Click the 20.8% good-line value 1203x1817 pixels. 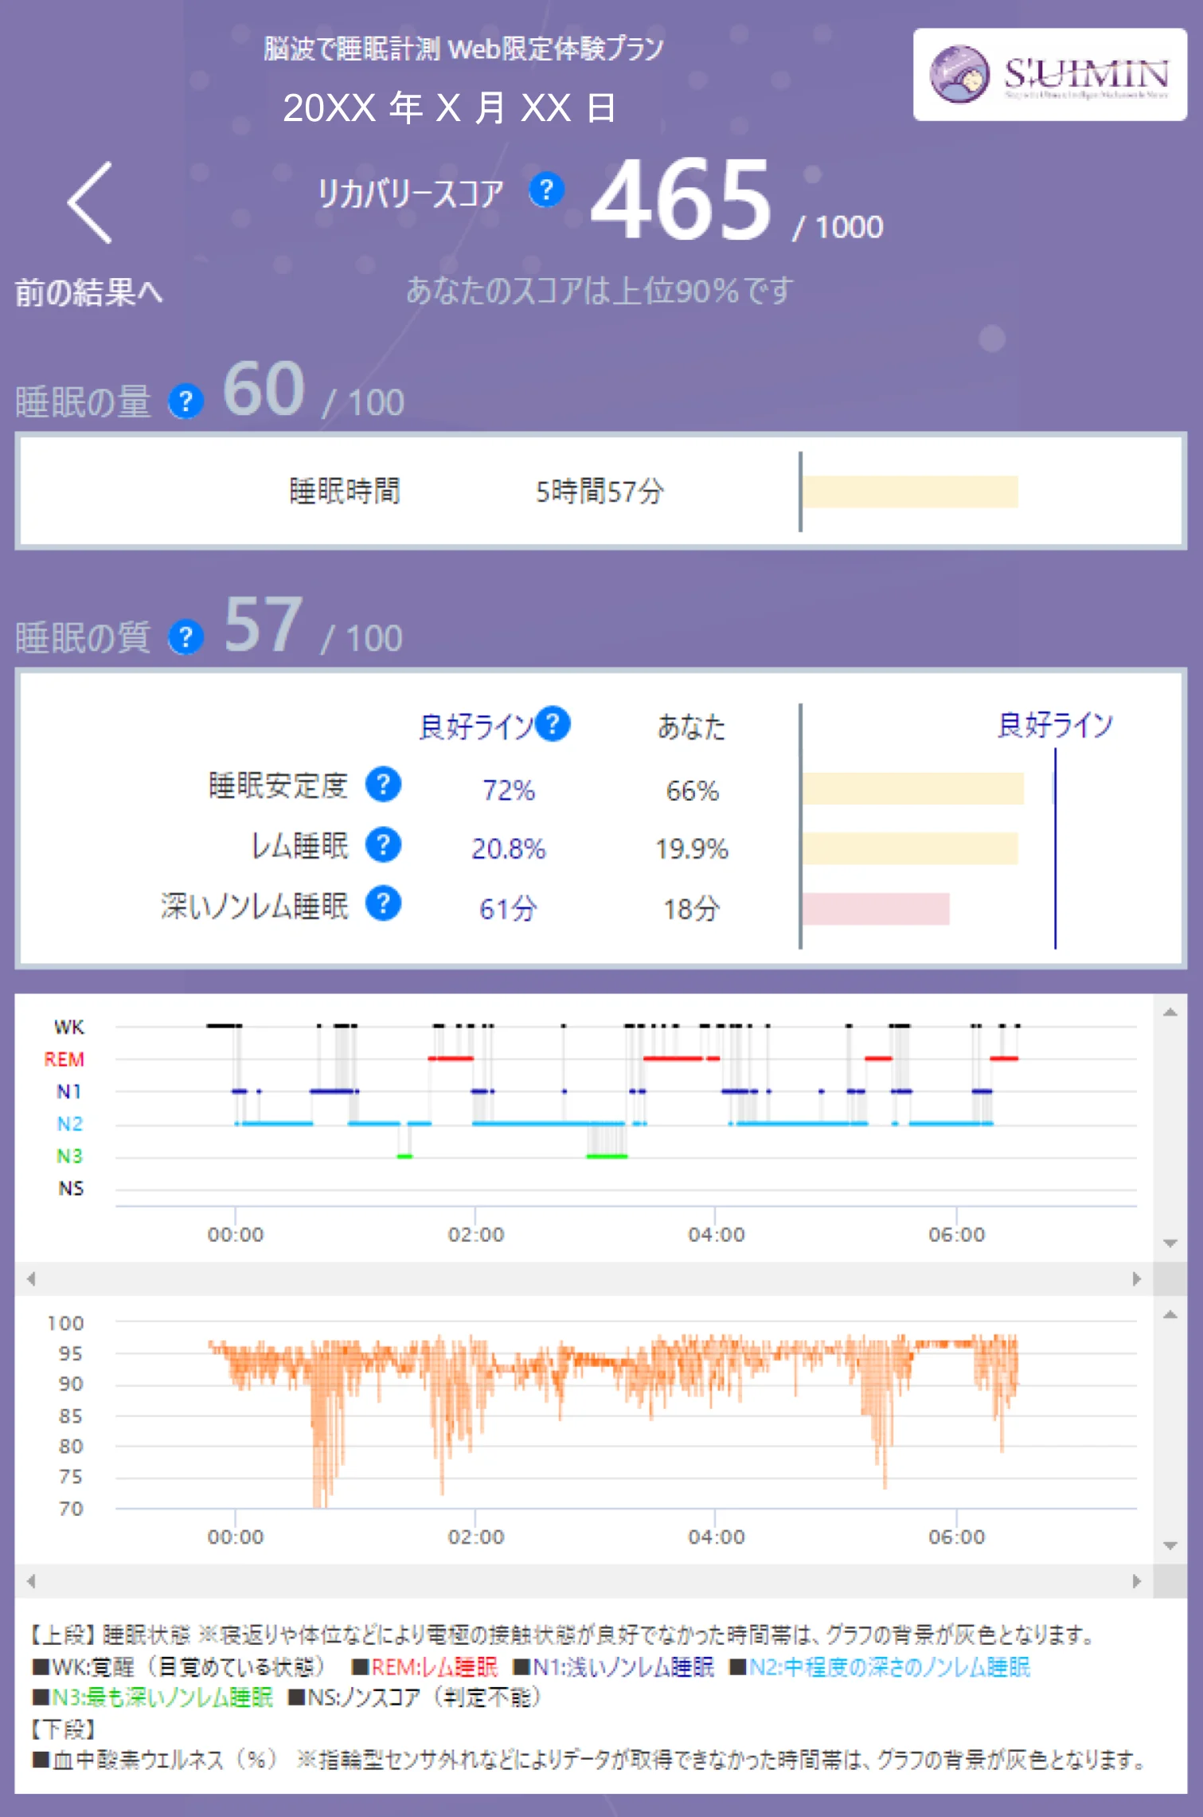(509, 848)
